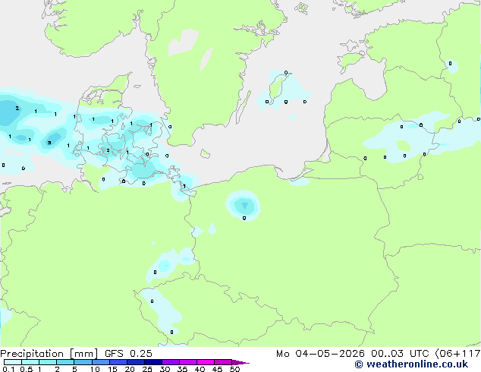Select the legend swatch between 5 and 10
The height and width of the screenshot is (372, 481).
[x=83, y=362]
